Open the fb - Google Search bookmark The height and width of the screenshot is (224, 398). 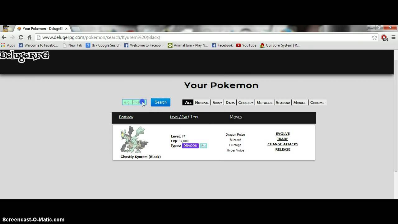(x=103, y=45)
